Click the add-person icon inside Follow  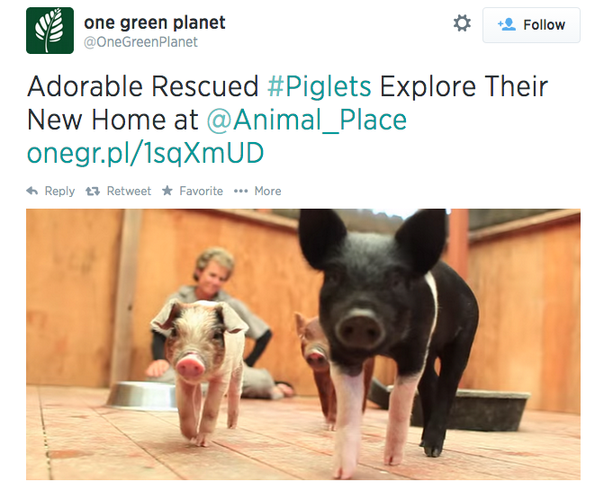tap(506, 24)
